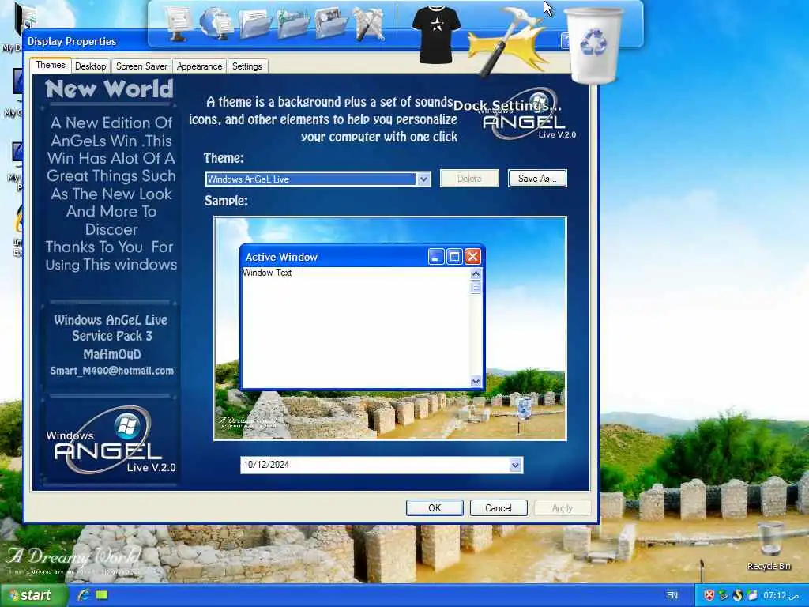This screenshot has width=809, height=607.
Task: Click the green tray icon beside the alert
Action: [724, 595]
